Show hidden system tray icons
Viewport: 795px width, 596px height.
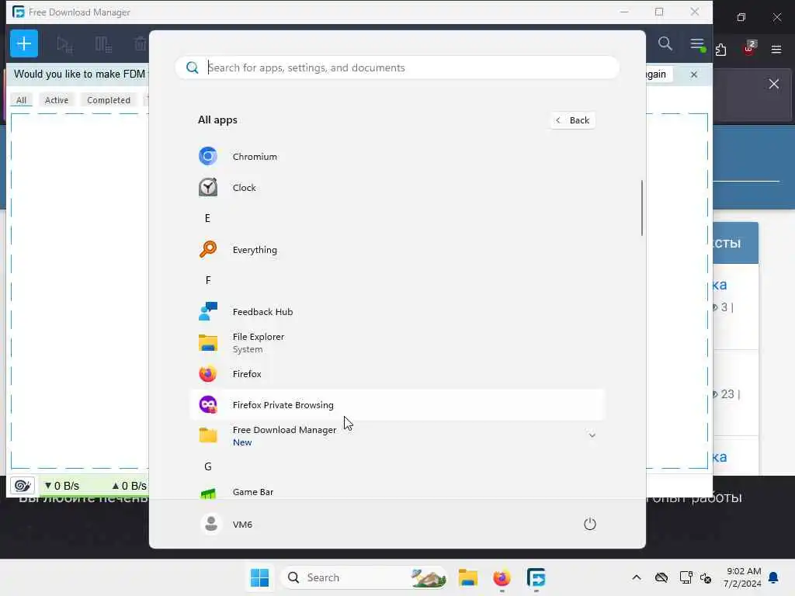click(637, 577)
